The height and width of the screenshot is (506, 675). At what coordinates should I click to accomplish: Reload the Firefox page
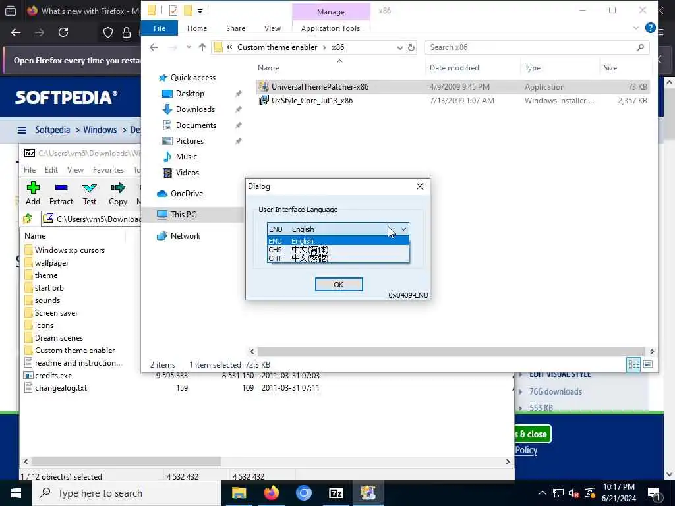coord(63,32)
